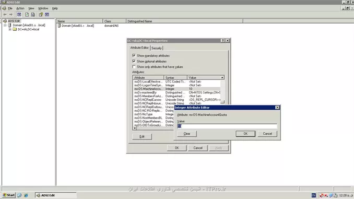
Task: Click the Help toolbar icon with question mark
Action: click(41, 15)
